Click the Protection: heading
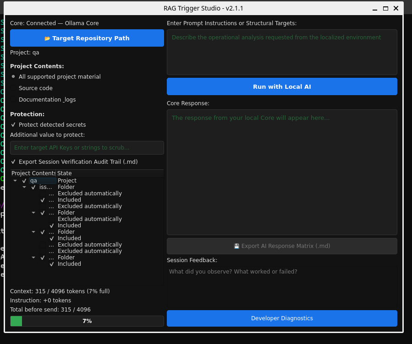Image resolution: width=412 pixels, height=344 pixels. coord(27,114)
